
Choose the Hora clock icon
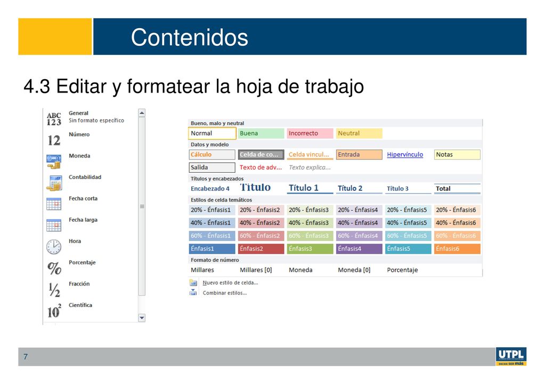pos(54,247)
